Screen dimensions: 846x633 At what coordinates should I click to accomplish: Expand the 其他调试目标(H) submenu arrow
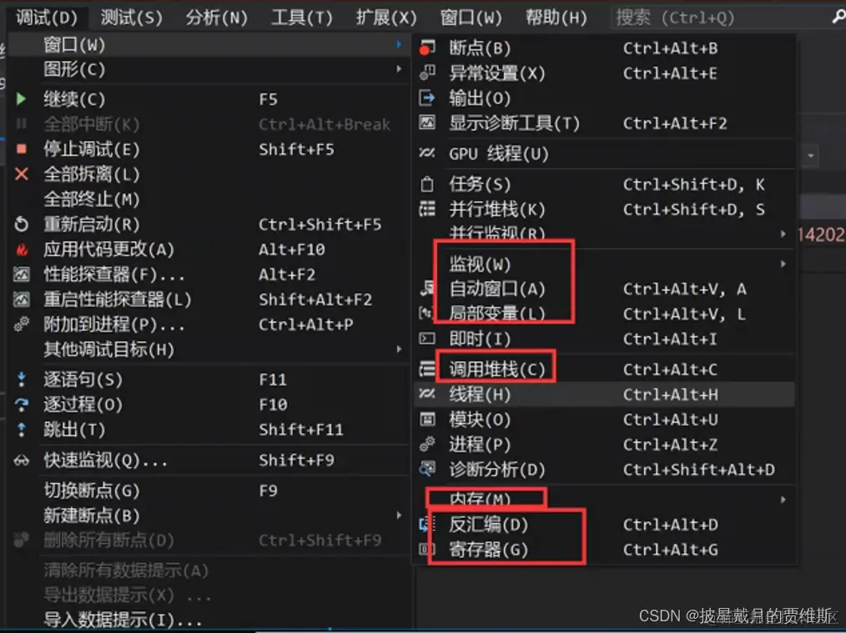[399, 349]
